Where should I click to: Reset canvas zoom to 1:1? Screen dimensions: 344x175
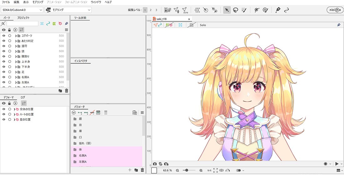[209, 170]
